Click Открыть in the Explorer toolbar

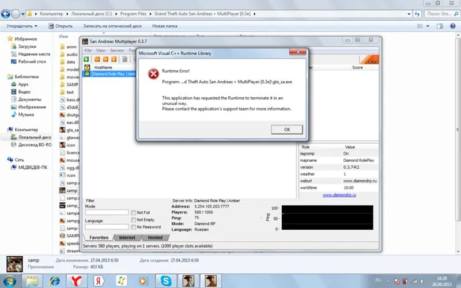click(x=61, y=26)
